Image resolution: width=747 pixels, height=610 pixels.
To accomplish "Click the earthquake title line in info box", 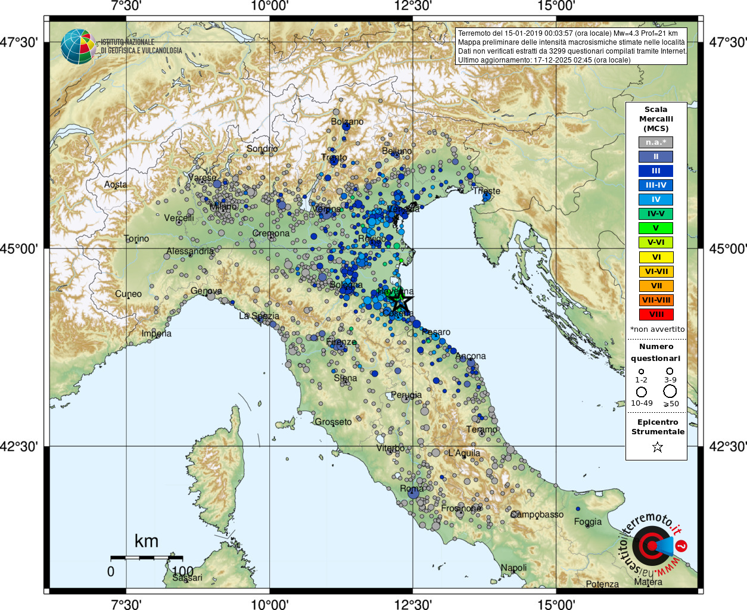I will coord(568,33).
